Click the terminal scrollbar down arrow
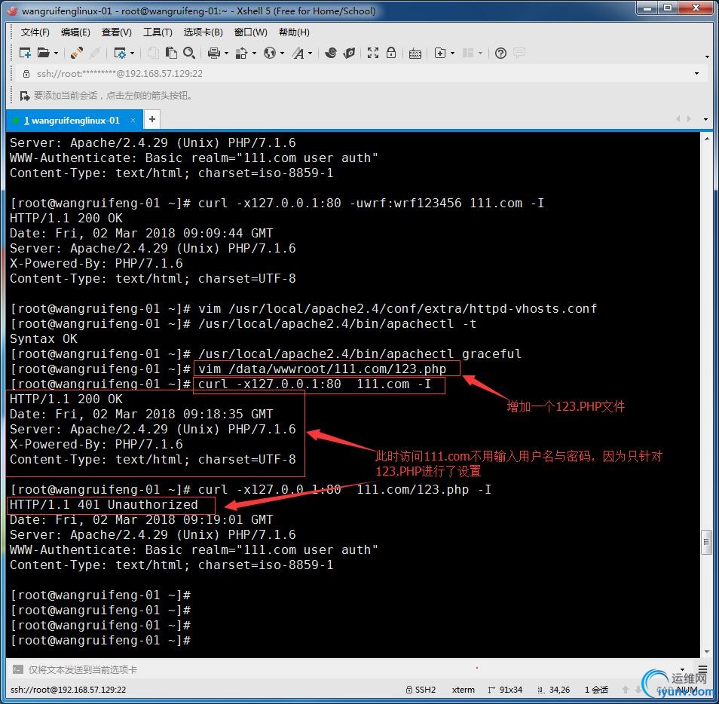Viewport: 719px width, 704px height. 707,651
